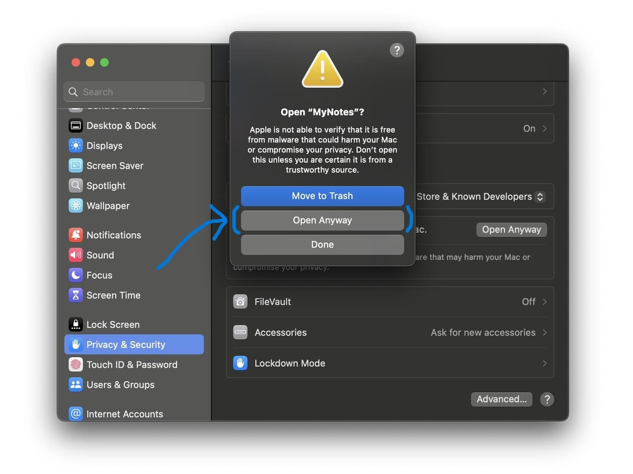This screenshot has height=474, width=633.
Task: Click the "Wallpaper" sidebar label
Action: point(108,206)
